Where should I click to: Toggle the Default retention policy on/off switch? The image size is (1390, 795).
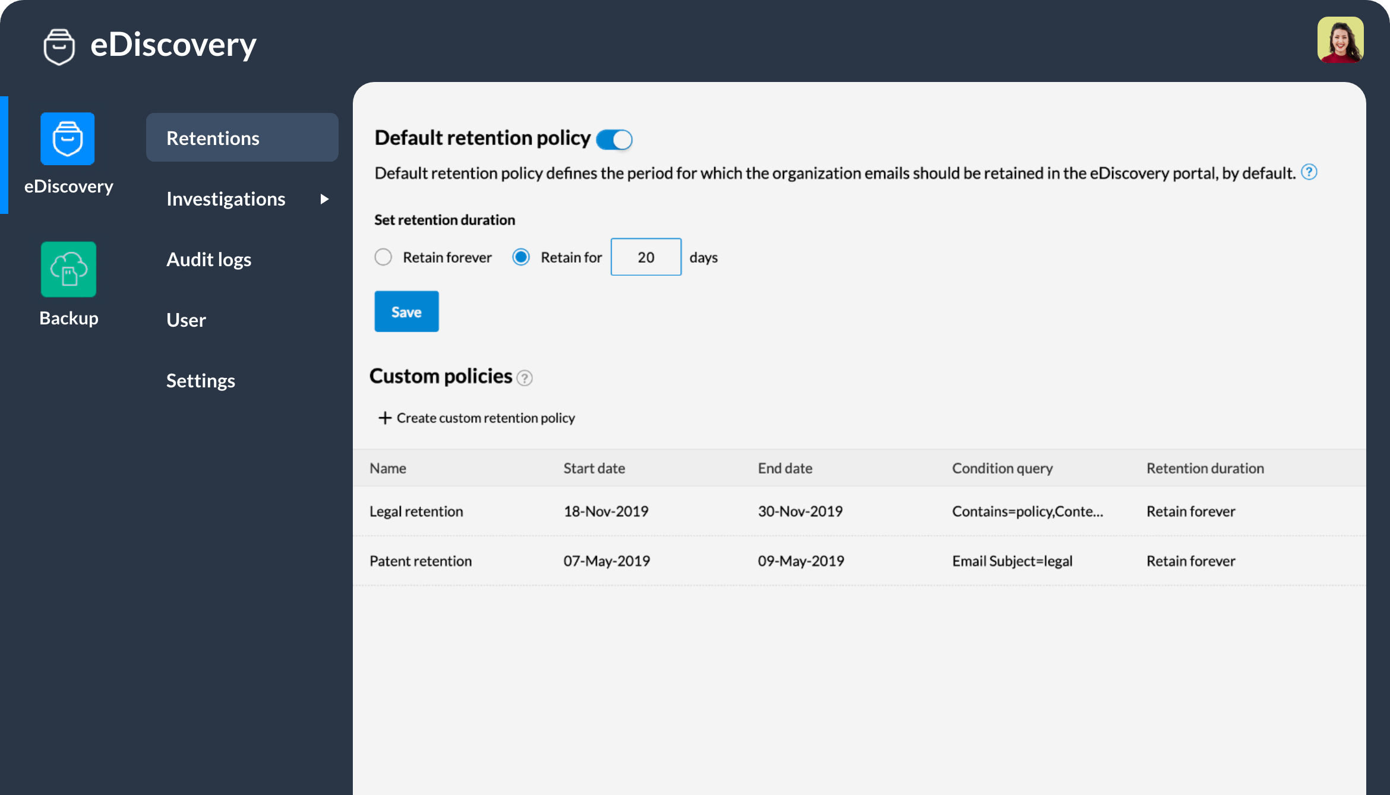[614, 137]
